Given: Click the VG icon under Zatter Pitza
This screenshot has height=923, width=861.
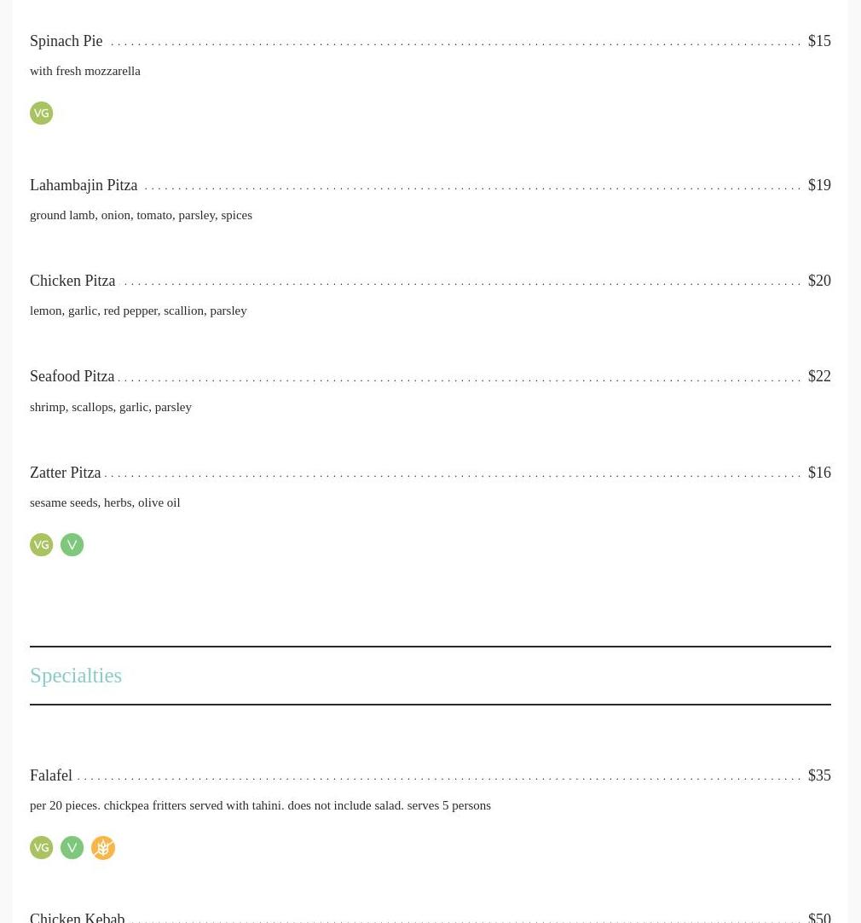Looking at the screenshot, I should (x=41, y=544).
